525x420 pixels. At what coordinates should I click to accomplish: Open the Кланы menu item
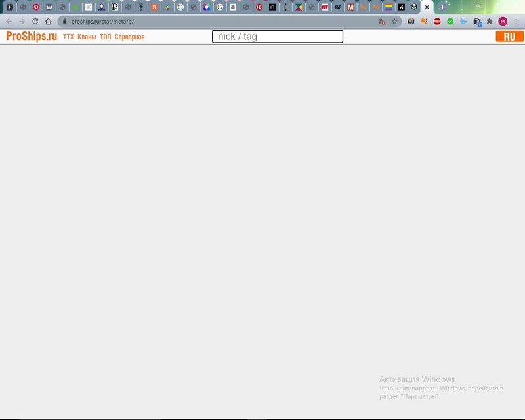coord(86,37)
